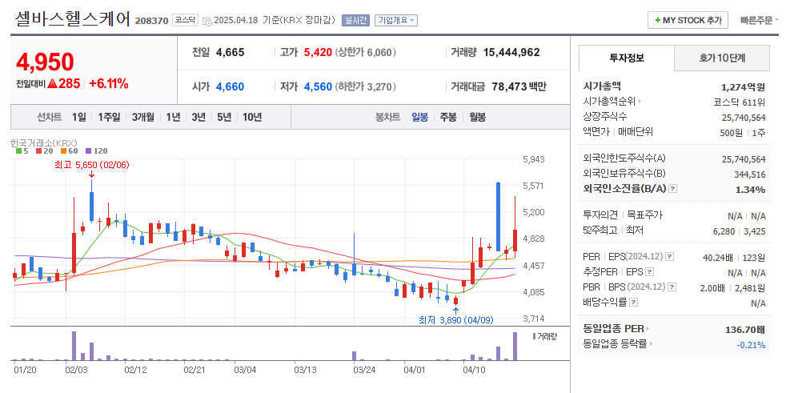Select the 1주일 line chart period
The width and height of the screenshot is (786, 393).
click(x=110, y=118)
